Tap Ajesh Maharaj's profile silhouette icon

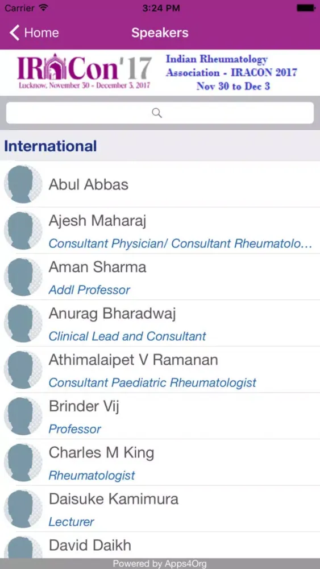click(x=23, y=230)
